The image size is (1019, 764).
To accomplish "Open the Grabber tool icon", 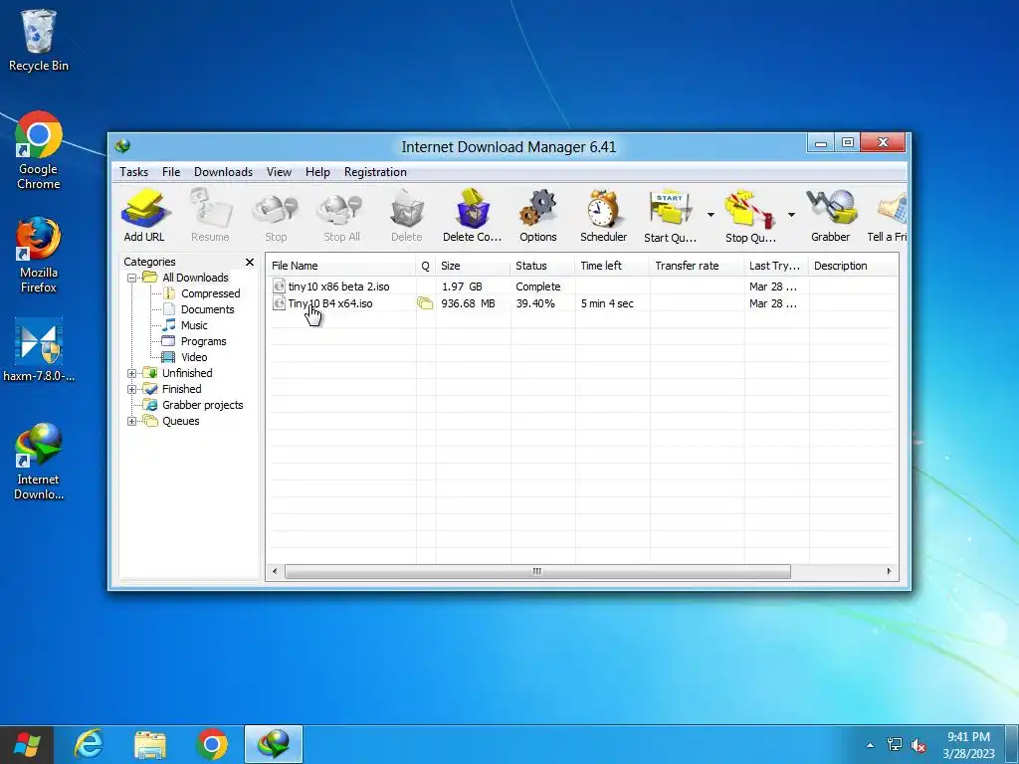I will (x=831, y=215).
